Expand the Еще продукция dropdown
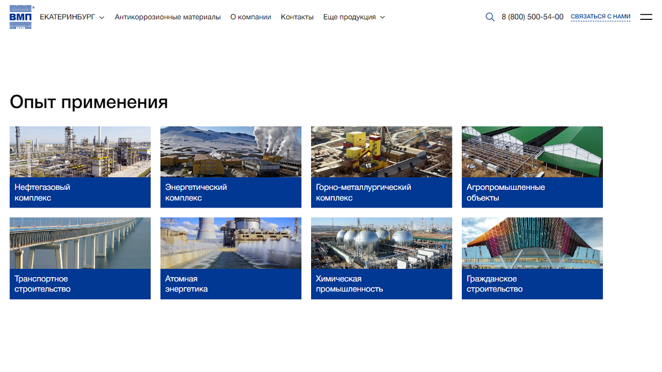The width and height of the screenshot is (662, 372). point(354,17)
